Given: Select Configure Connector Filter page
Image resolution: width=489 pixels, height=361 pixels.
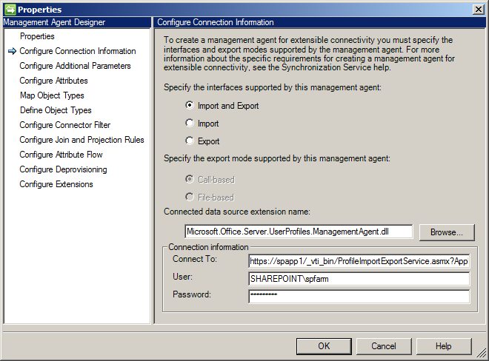Looking at the screenshot, I should point(65,125).
